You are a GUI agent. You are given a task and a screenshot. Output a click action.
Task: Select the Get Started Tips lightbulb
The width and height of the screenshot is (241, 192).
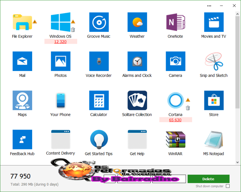point(99,140)
